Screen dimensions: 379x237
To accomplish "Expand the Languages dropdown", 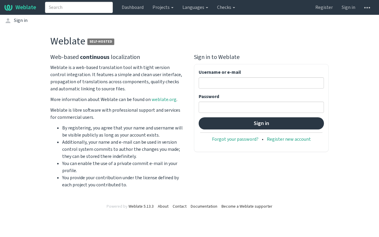I will [195, 7].
